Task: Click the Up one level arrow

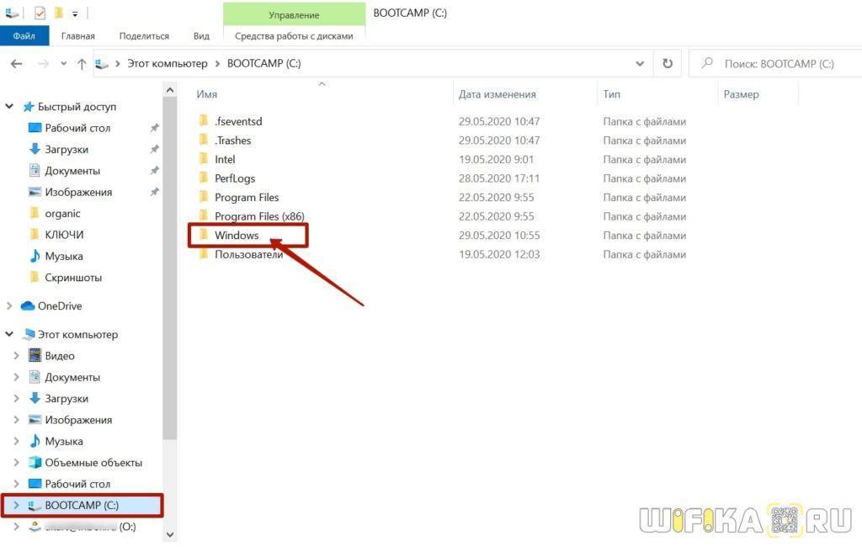Action: (x=82, y=64)
